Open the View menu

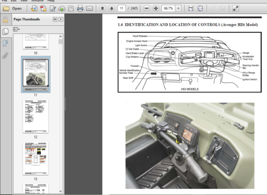24,1
